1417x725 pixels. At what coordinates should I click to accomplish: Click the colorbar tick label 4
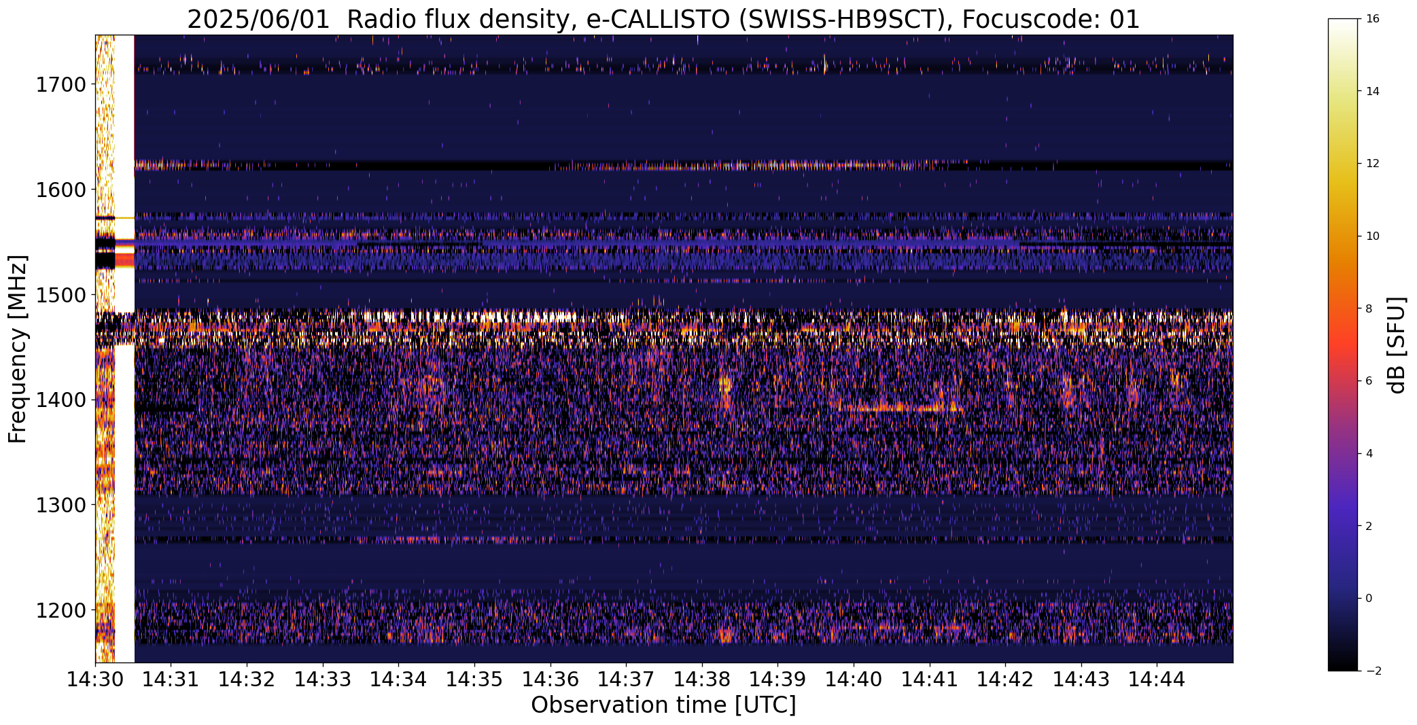1369,454
